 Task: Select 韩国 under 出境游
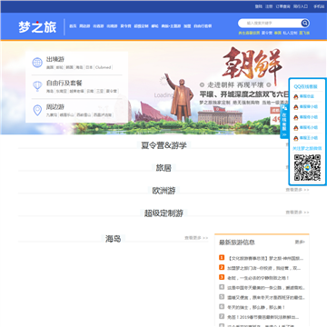69,67
